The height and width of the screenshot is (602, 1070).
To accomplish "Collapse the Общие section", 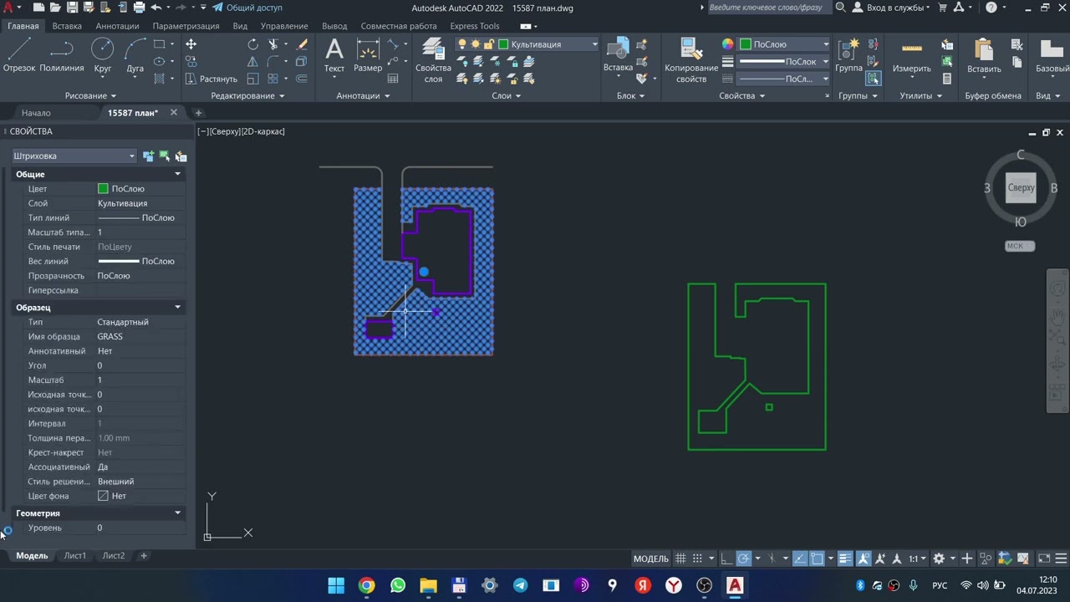I will tap(177, 174).
